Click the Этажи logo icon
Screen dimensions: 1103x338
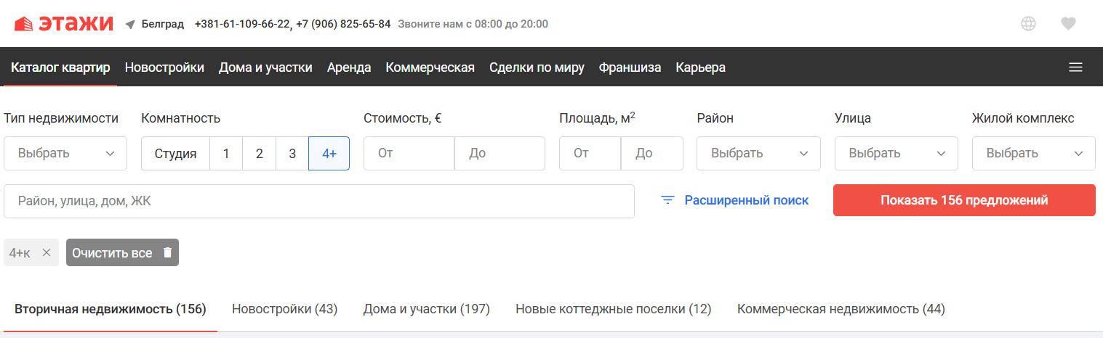23,24
